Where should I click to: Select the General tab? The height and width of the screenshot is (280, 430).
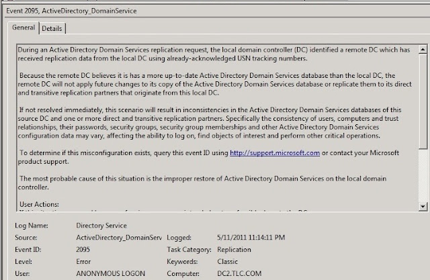(x=24, y=28)
